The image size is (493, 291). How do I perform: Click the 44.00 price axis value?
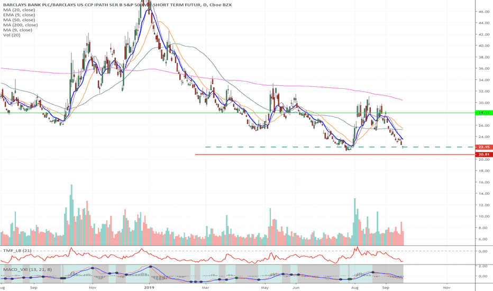tap(484, 23)
